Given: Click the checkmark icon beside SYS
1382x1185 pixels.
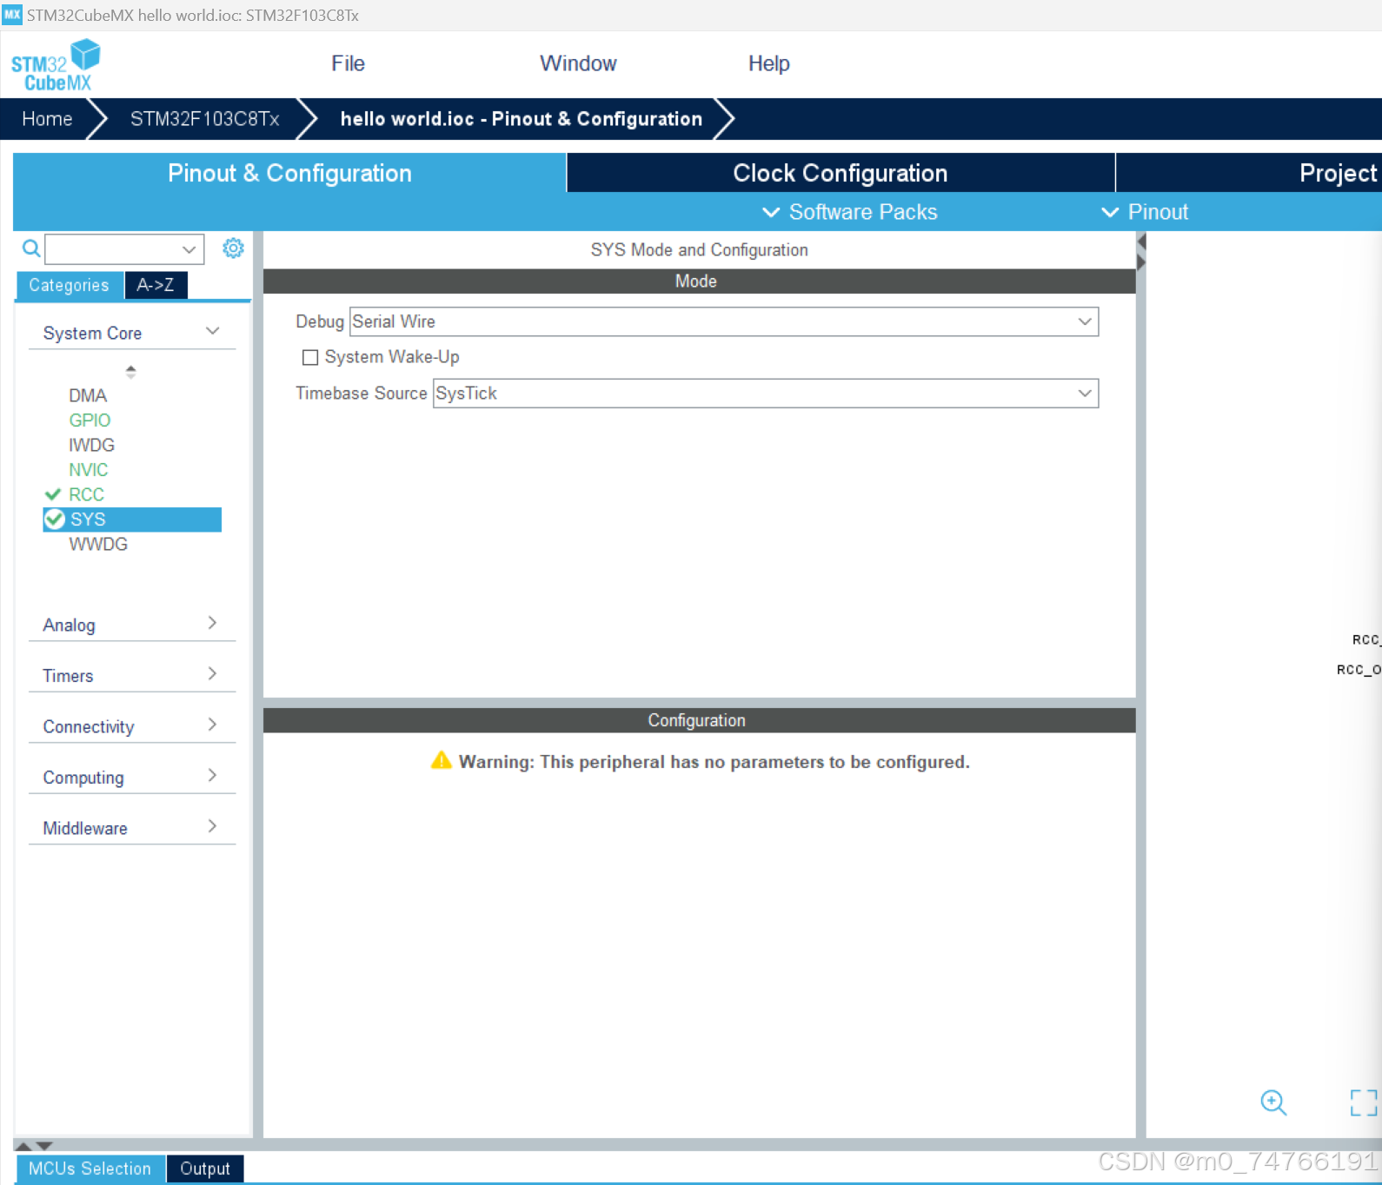Looking at the screenshot, I should 55,520.
